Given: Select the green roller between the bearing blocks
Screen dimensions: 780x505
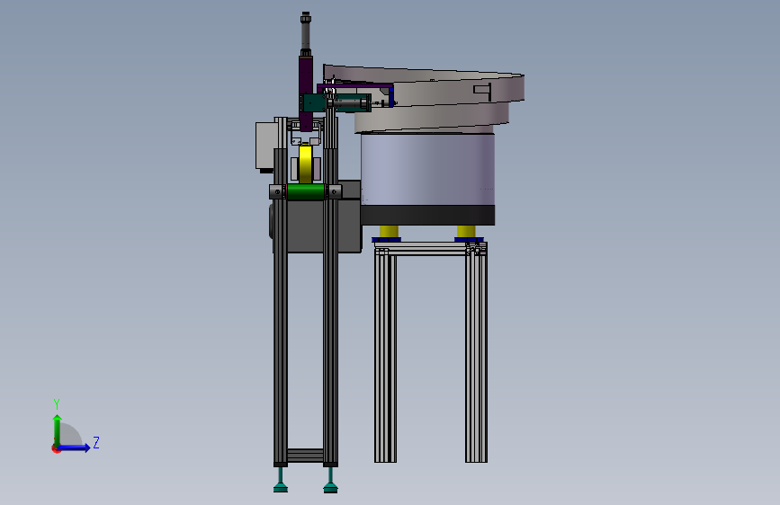Looking at the screenshot, I should pos(306,192).
